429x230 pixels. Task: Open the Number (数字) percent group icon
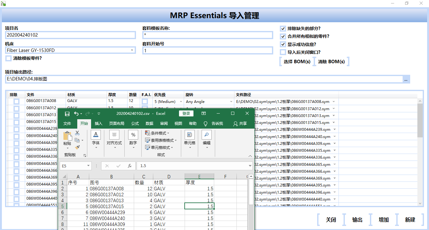click(133, 135)
